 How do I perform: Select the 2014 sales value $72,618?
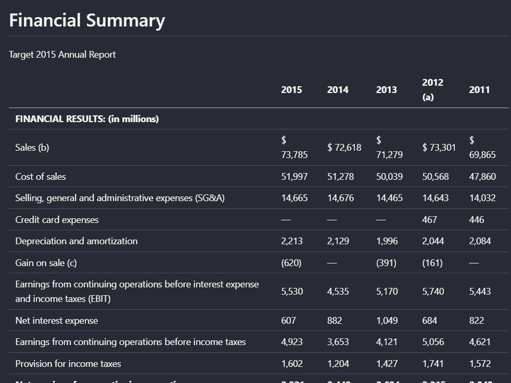(x=344, y=148)
